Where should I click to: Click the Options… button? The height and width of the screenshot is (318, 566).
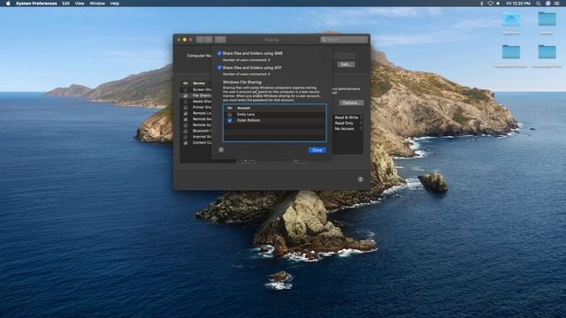click(351, 102)
